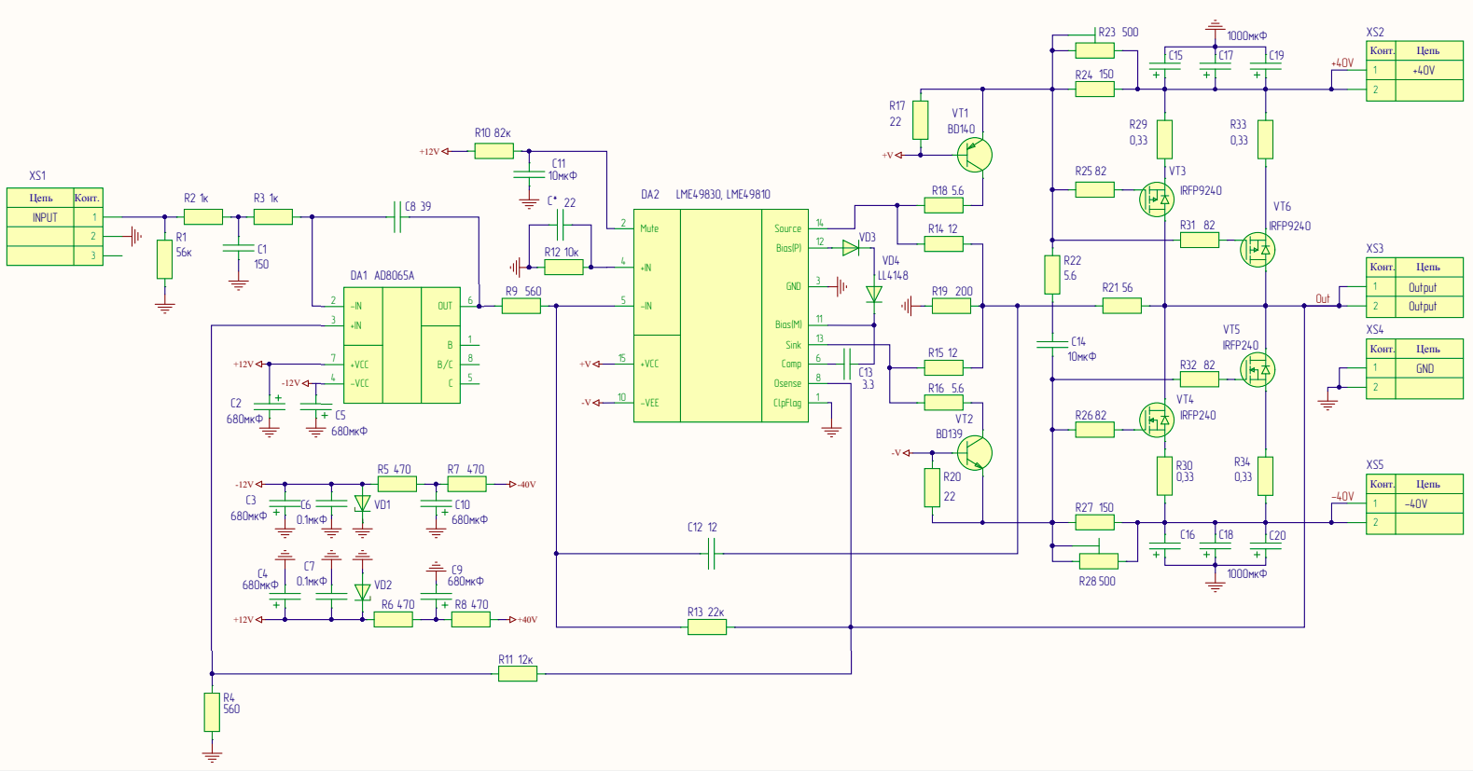The image size is (1473, 771).
Task: Select resistor R13 22k
Action: [707, 626]
